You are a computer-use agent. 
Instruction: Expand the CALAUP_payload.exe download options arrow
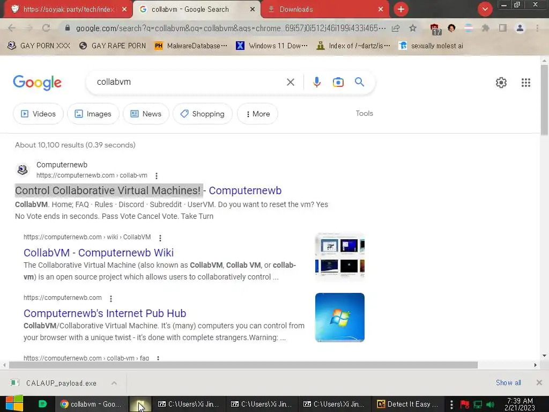pyautogui.click(x=114, y=383)
